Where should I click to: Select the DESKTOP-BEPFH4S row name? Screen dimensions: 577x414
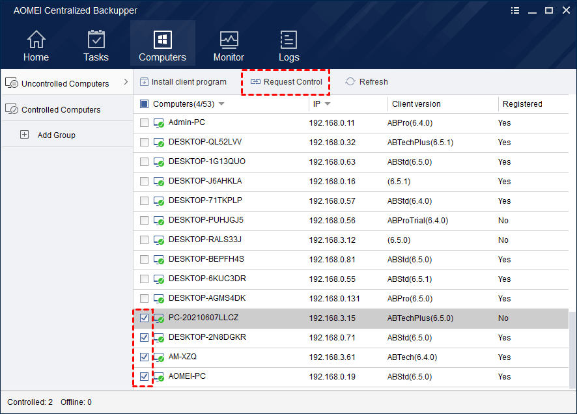[x=206, y=259]
